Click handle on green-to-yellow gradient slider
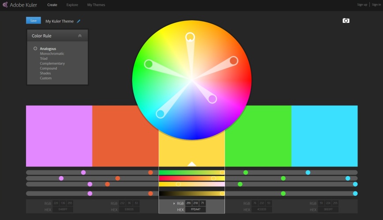This screenshot has width=383, height=220. pos(222,172)
